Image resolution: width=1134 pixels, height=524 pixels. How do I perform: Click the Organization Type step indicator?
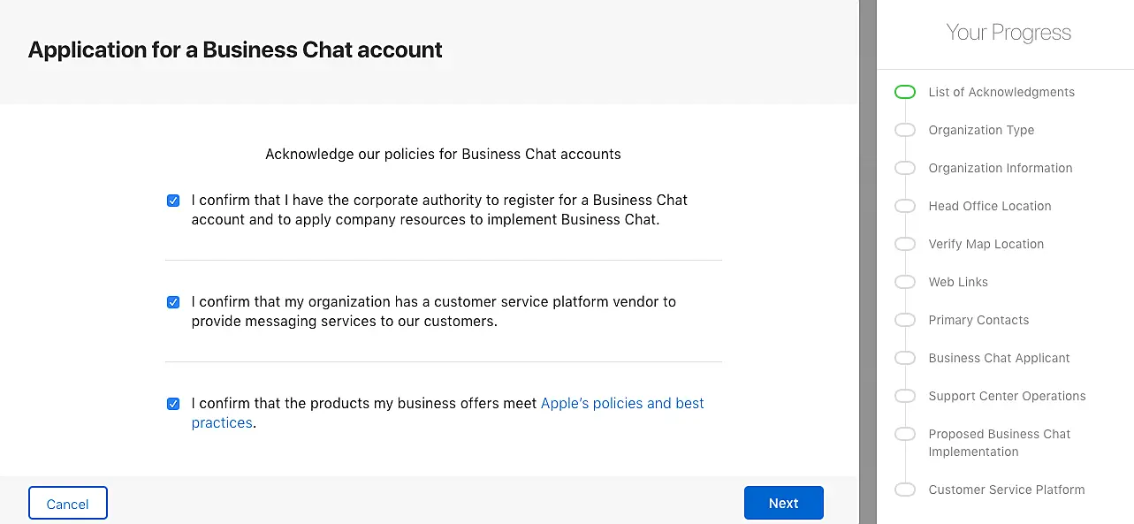tap(904, 130)
